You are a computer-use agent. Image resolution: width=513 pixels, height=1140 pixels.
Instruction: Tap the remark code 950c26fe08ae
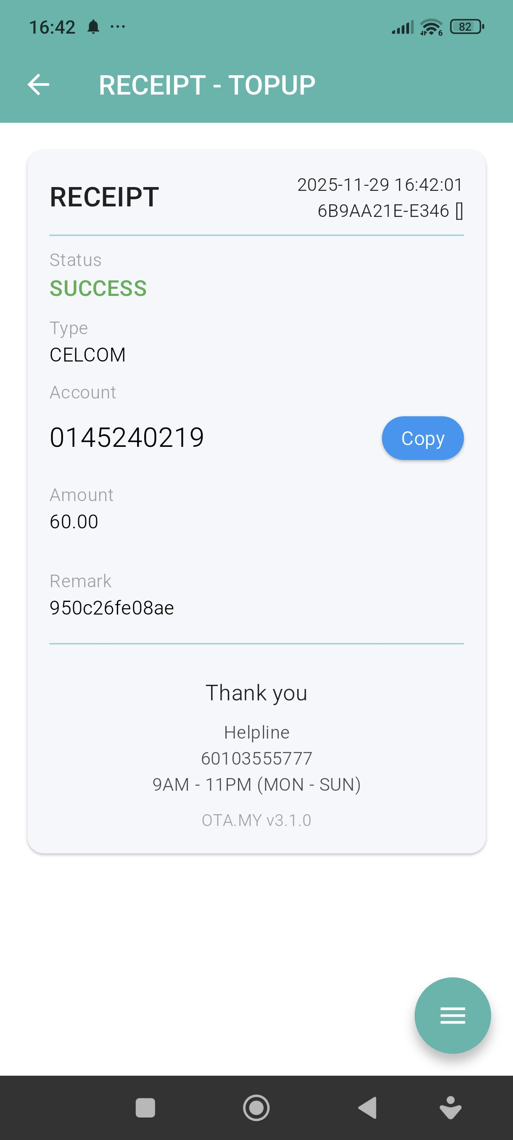(111, 608)
